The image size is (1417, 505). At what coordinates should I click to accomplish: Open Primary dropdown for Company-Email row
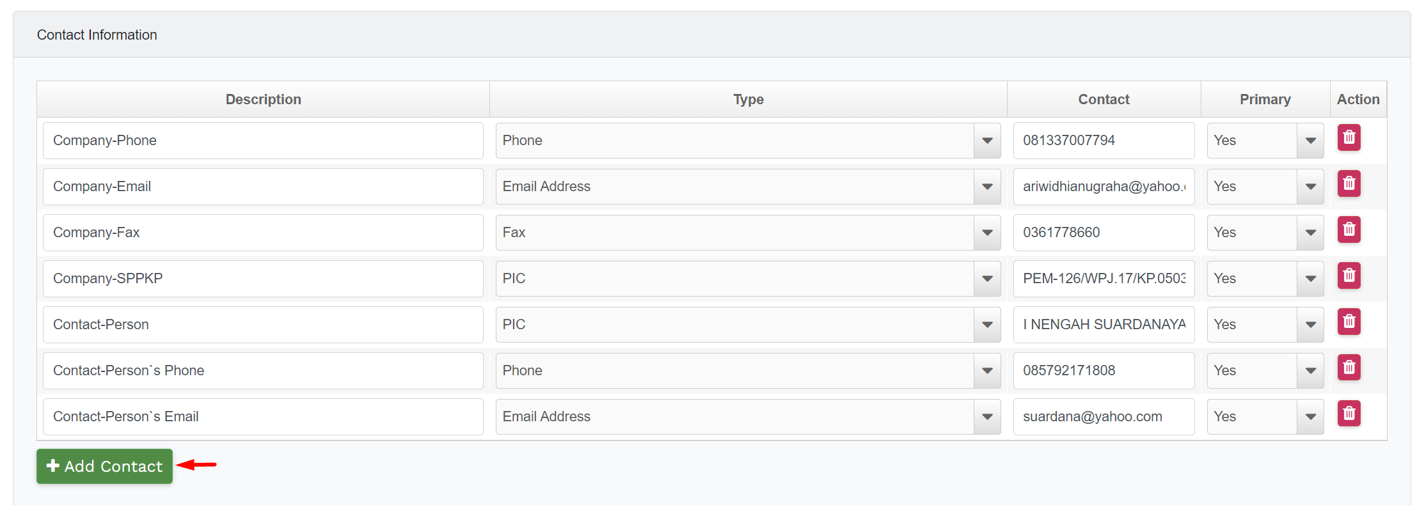(x=1265, y=187)
